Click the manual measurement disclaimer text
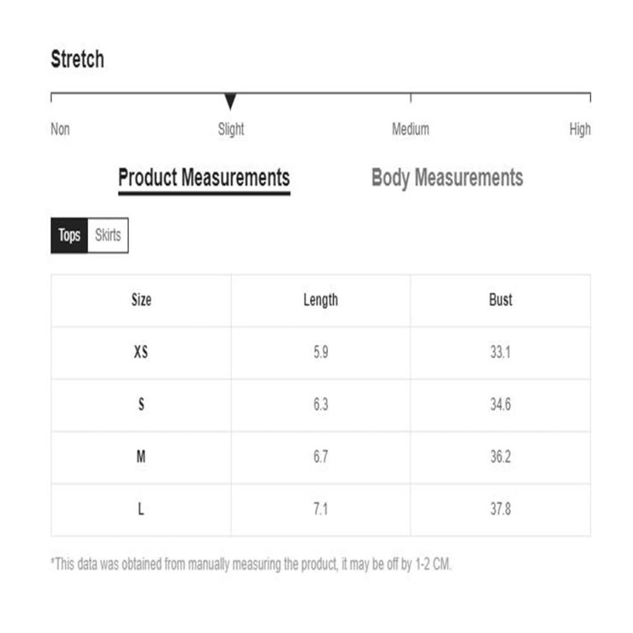Image resolution: width=633 pixels, height=633 pixels. pos(251,564)
